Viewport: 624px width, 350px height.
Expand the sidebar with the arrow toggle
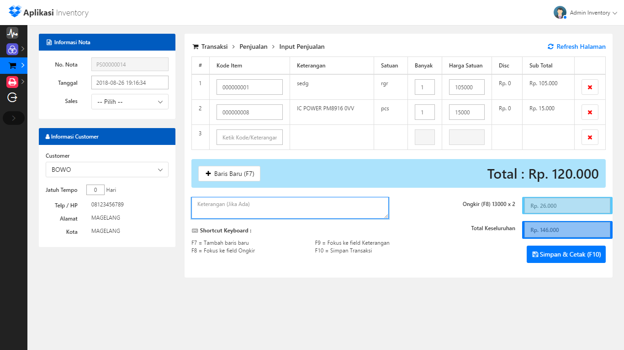[14, 118]
